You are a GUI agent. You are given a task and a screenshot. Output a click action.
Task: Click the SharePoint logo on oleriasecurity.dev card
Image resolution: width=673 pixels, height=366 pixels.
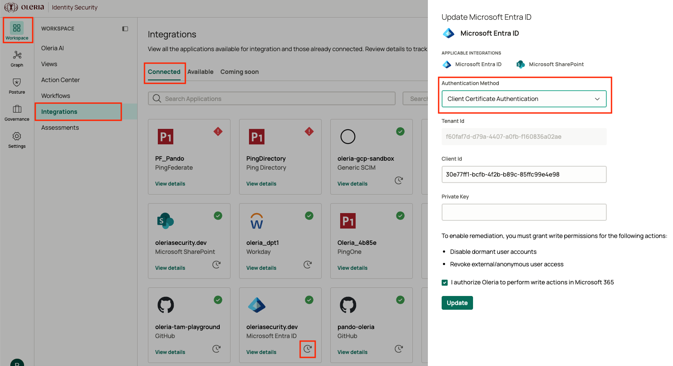(x=166, y=221)
